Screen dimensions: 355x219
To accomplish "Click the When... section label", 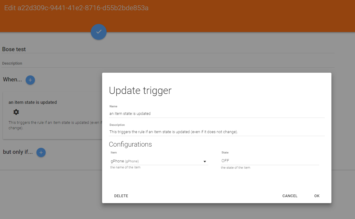I will pos(12,80).
